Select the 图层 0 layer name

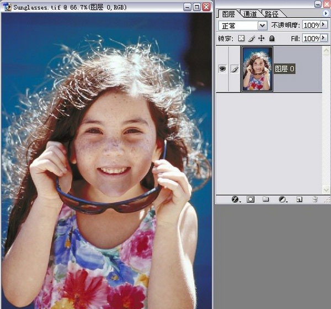[284, 69]
